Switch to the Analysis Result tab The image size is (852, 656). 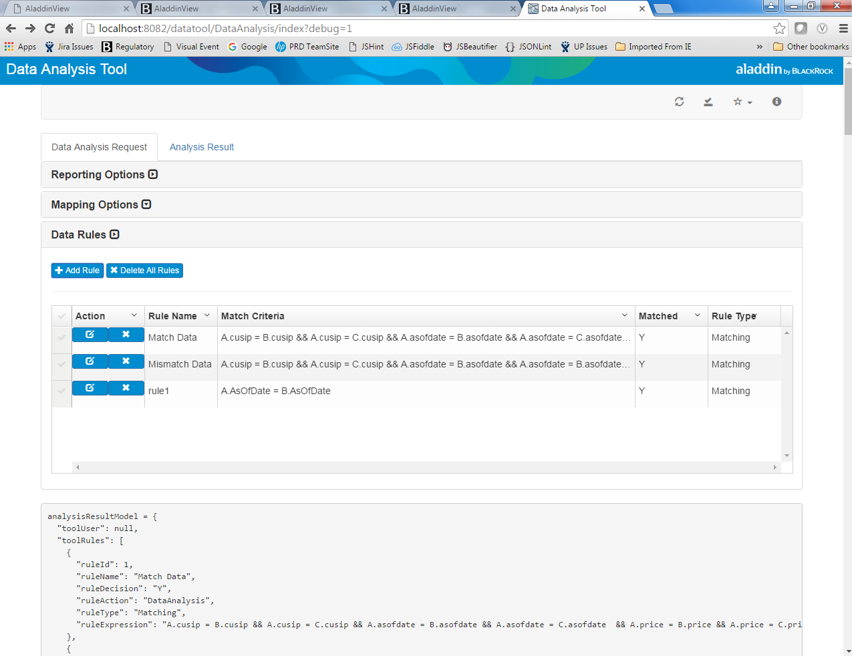202,147
